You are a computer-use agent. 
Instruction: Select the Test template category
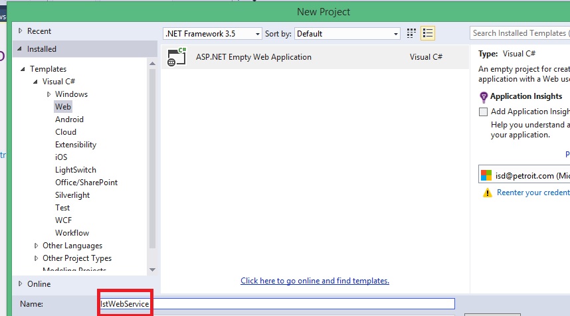coord(62,208)
